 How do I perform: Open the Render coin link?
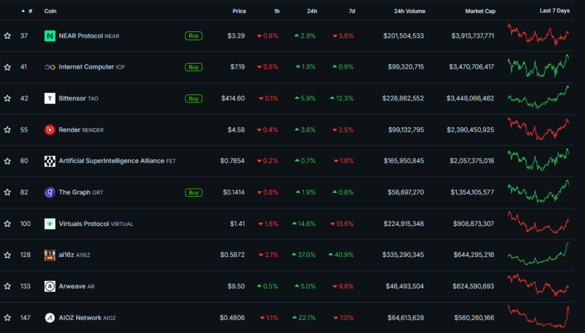coord(81,130)
